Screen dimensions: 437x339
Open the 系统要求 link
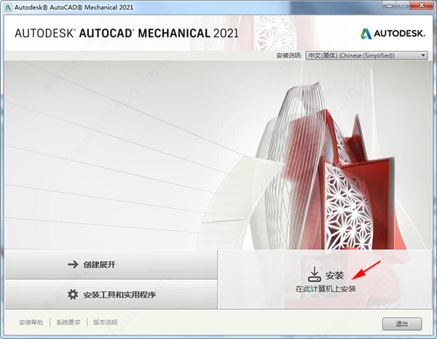click(x=68, y=322)
